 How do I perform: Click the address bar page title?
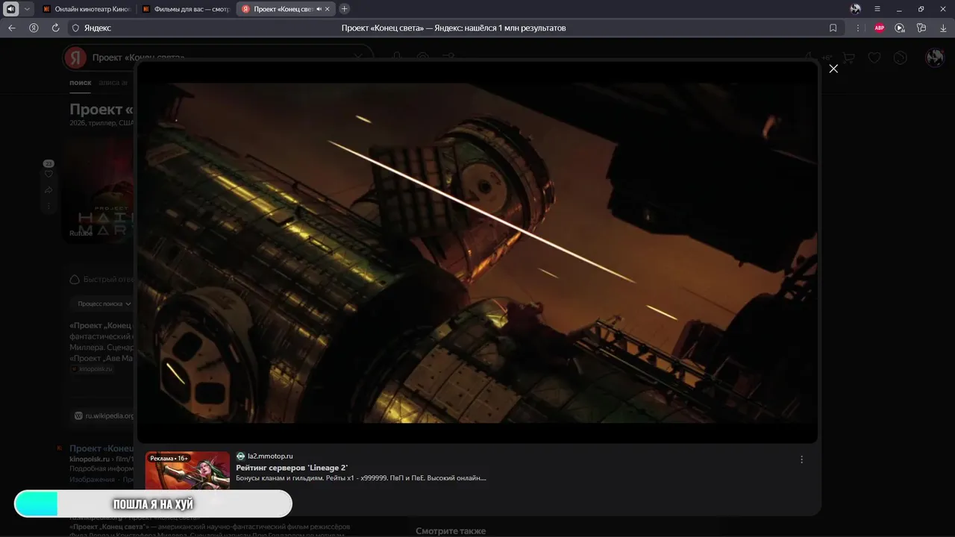click(x=454, y=28)
